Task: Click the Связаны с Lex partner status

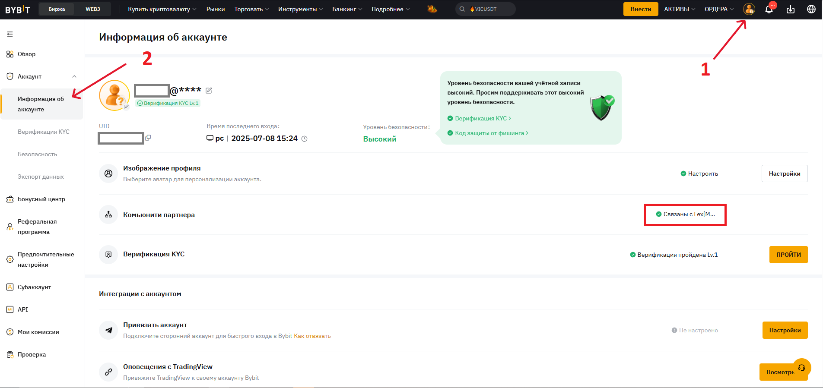Action: [x=685, y=214]
